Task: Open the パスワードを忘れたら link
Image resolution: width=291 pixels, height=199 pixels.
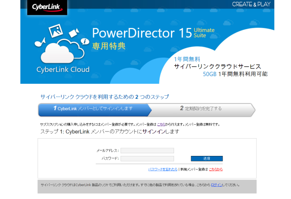Action: pos(163,169)
